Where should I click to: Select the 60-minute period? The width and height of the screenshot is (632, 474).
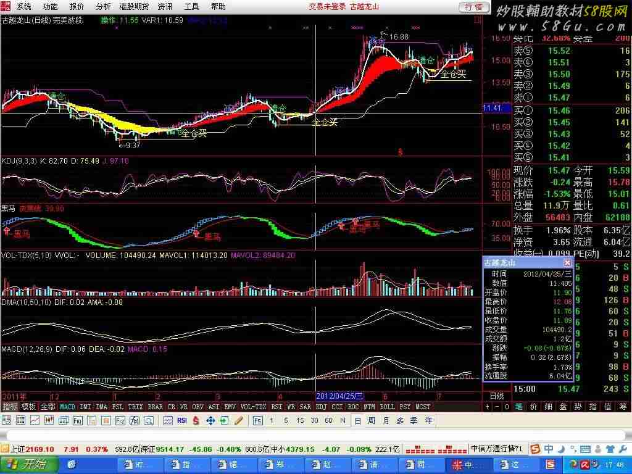coord(328,420)
